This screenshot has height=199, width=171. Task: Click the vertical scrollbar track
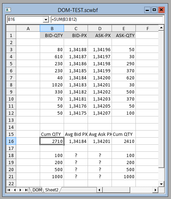pyautogui.click(x=161, y=99)
